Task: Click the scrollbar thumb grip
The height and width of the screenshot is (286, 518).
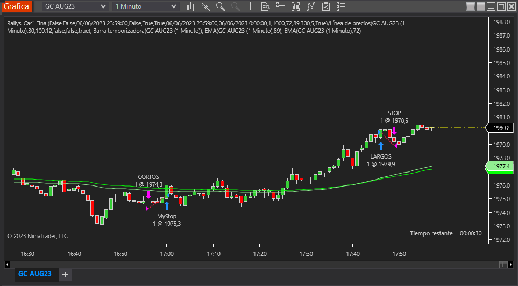Action: pyautogui.click(x=503, y=264)
